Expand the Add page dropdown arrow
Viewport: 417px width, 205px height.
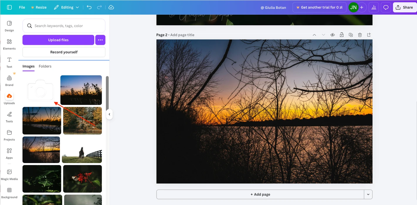click(x=368, y=194)
